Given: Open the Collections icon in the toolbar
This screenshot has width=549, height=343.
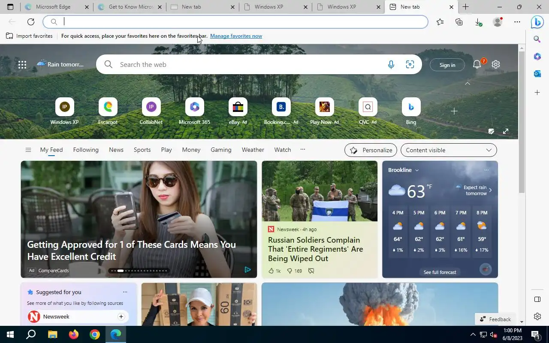Looking at the screenshot, I should click(x=459, y=22).
